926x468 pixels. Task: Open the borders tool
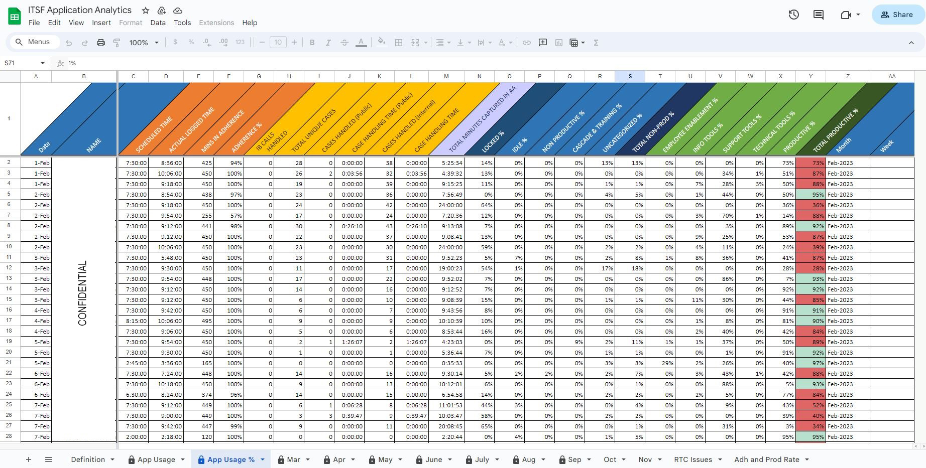pos(399,43)
